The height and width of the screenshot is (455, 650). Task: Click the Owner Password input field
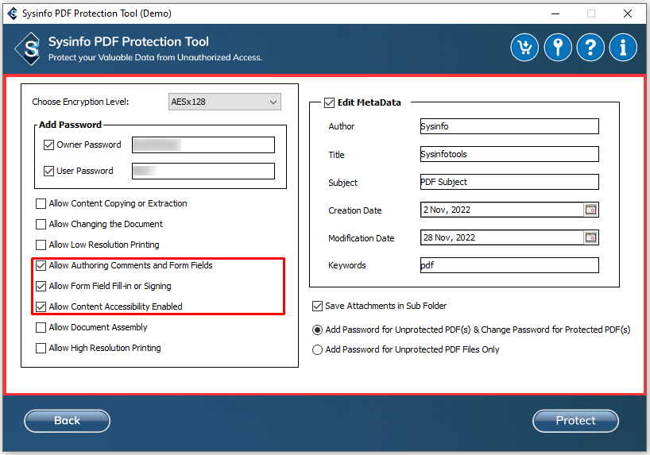pos(203,145)
